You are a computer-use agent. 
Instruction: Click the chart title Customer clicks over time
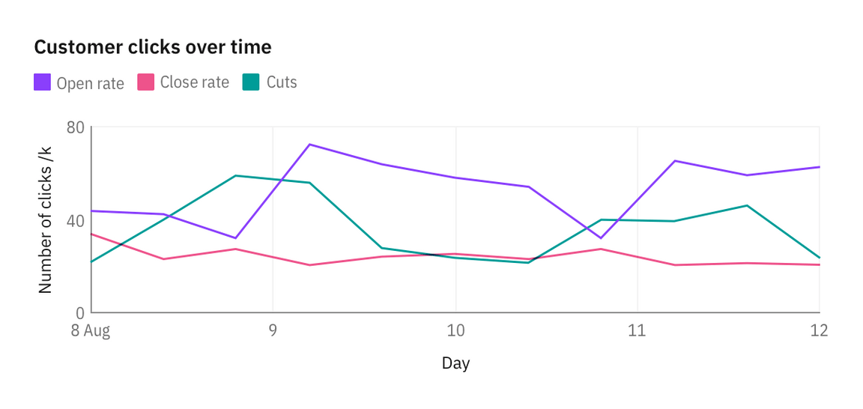pos(153,47)
